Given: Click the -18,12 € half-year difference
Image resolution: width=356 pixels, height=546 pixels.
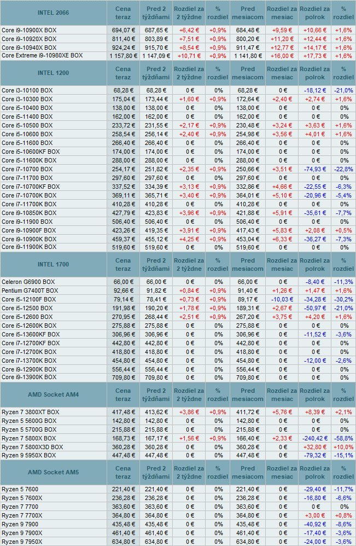Looking at the screenshot, I should 314,90.
